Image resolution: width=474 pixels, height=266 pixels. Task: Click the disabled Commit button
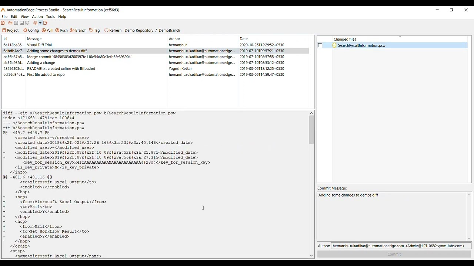pos(394,254)
